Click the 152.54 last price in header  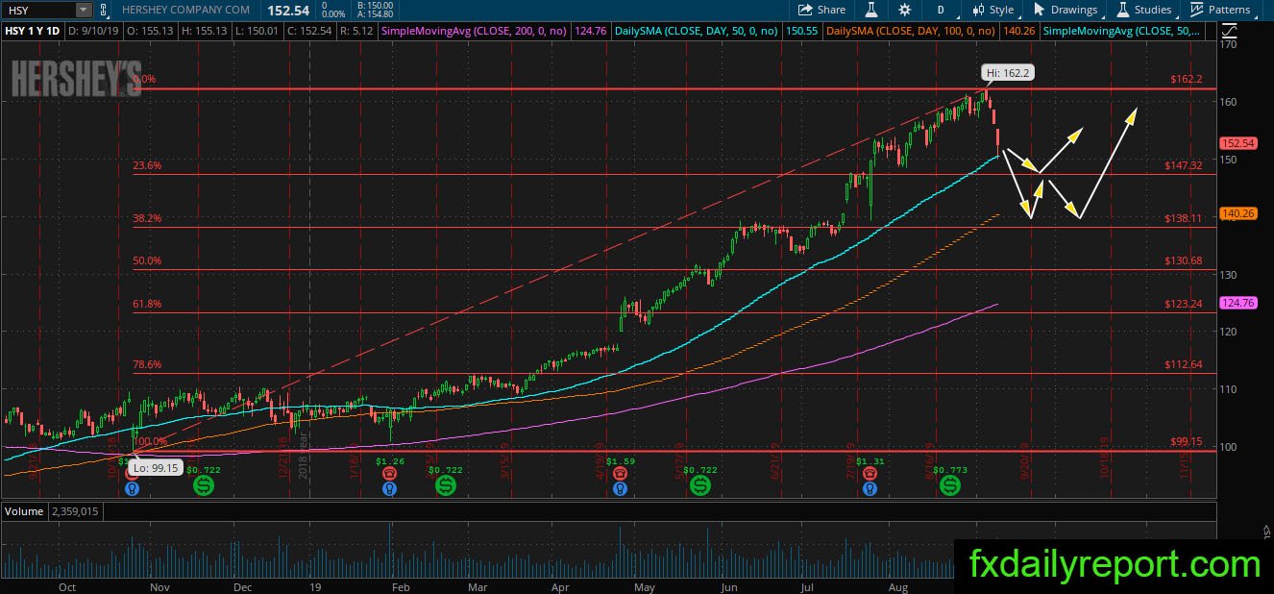286,10
